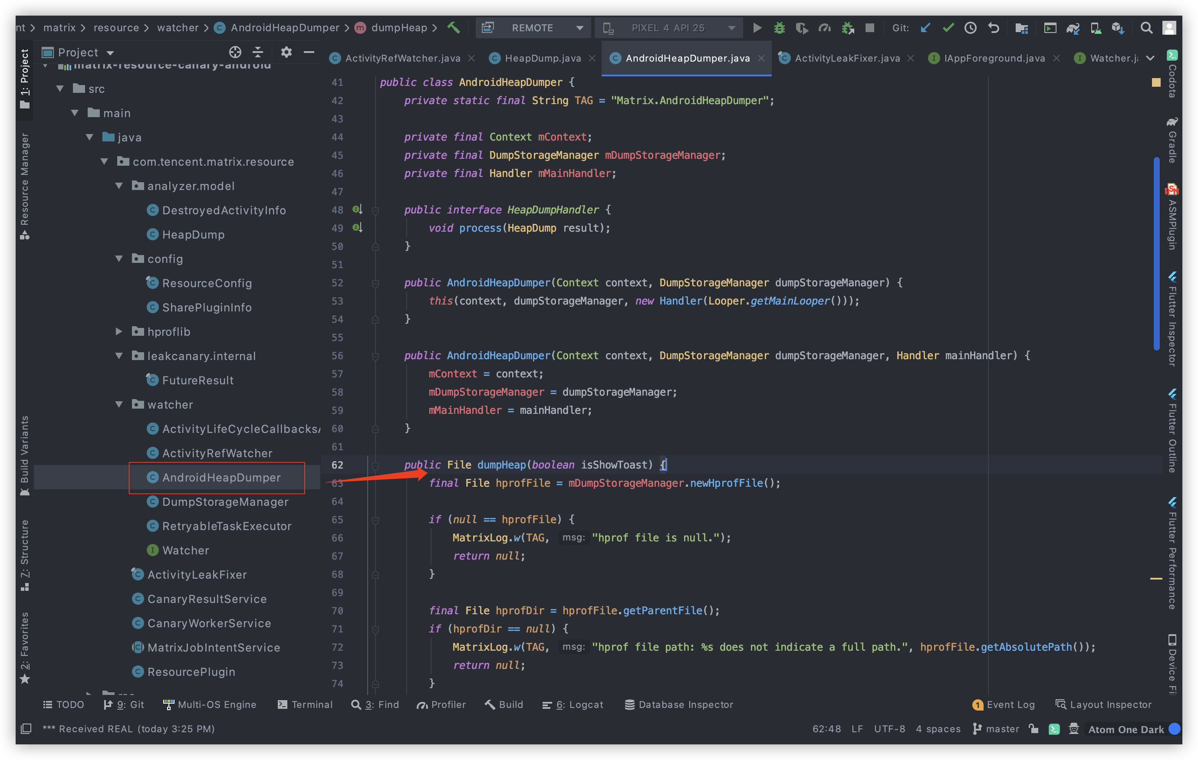Show Git history clock icon
This screenshot has width=1198, height=760.
pyautogui.click(x=970, y=28)
